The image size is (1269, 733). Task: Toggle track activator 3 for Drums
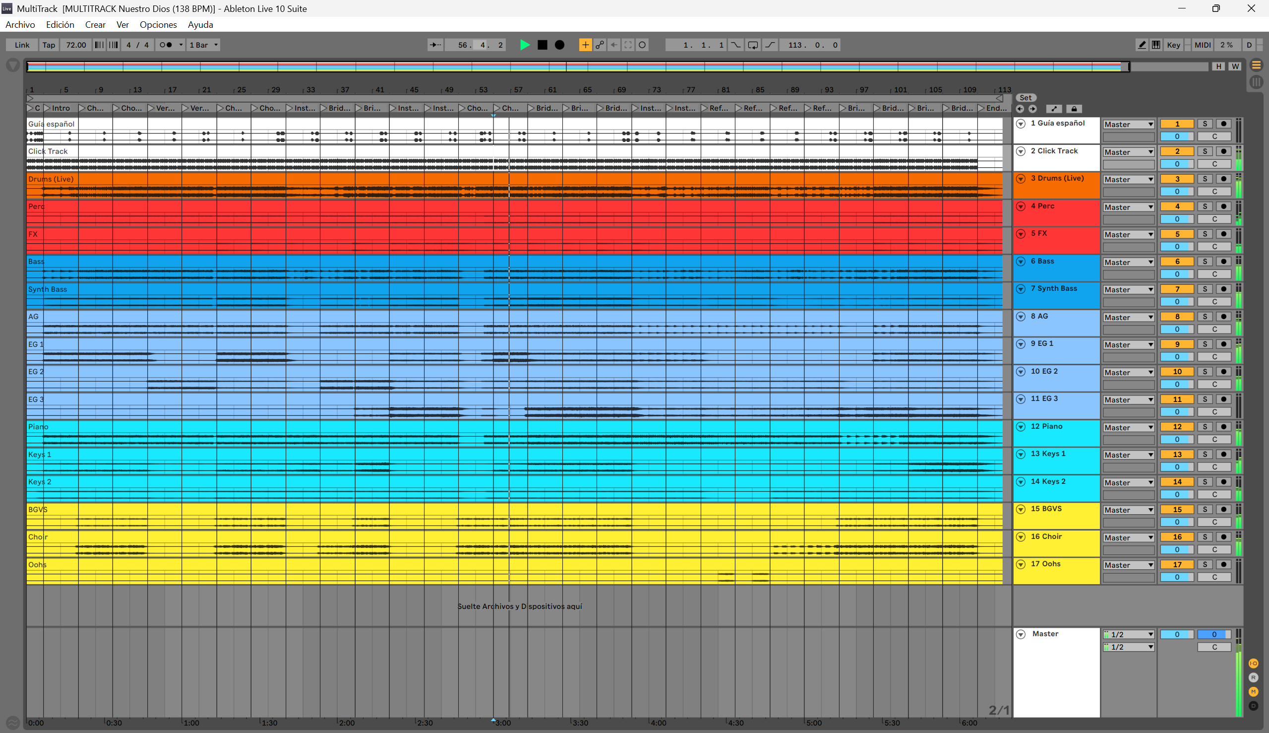pyautogui.click(x=1176, y=179)
